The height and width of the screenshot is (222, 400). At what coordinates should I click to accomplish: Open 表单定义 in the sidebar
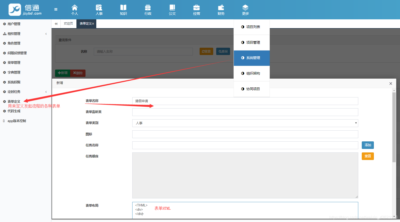[x=14, y=102]
